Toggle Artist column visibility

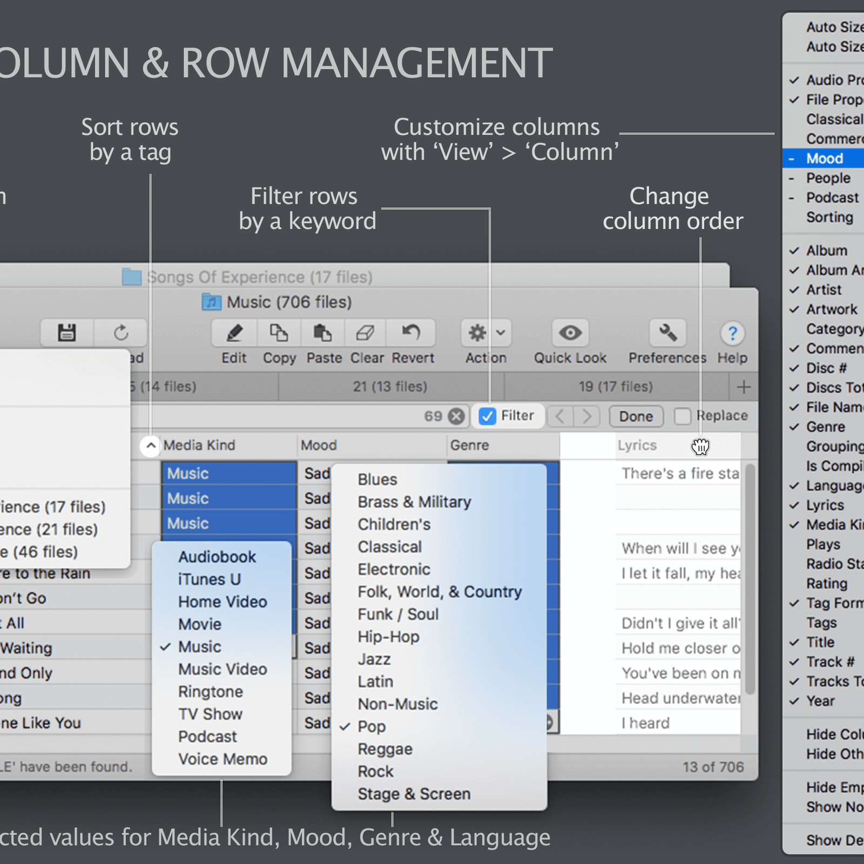click(x=823, y=290)
